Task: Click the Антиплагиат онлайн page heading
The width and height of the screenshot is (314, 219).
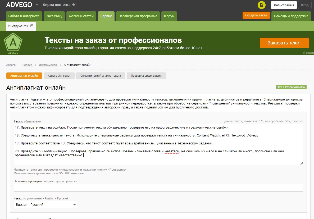Action: point(36,88)
